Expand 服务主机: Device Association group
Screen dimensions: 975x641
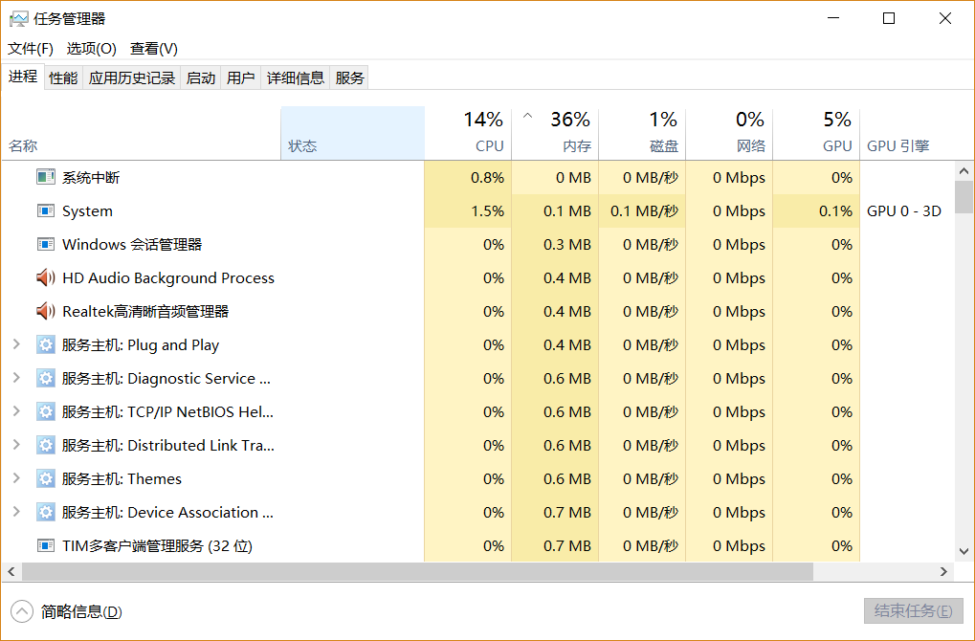[x=17, y=512]
